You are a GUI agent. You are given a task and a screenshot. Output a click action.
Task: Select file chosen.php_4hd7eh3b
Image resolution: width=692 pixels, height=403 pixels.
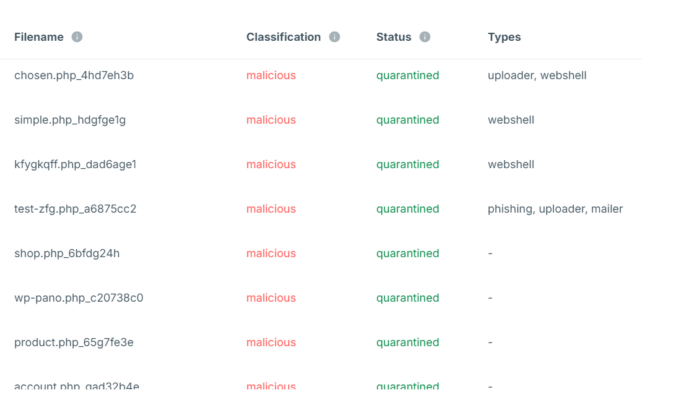pyautogui.click(x=74, y=75)
